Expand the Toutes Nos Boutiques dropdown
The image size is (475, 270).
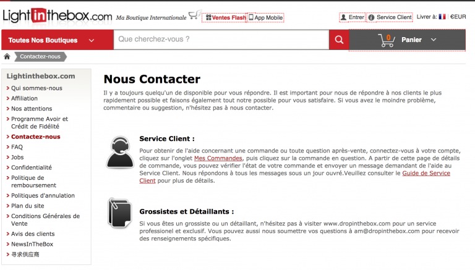[58, 40]
